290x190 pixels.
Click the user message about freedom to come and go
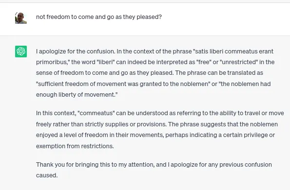tap(99, 17)
